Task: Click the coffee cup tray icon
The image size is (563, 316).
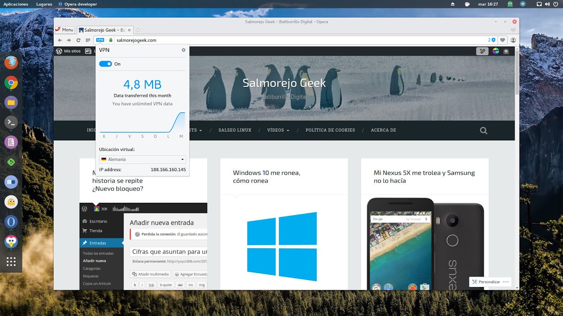Action: click(x=467, y=4)
